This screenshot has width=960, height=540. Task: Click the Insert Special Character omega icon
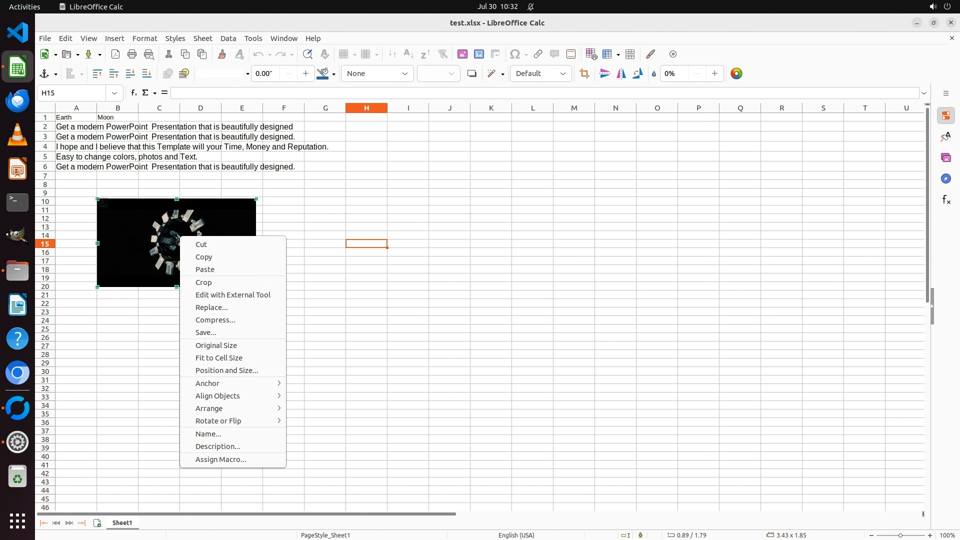(514, 54)
